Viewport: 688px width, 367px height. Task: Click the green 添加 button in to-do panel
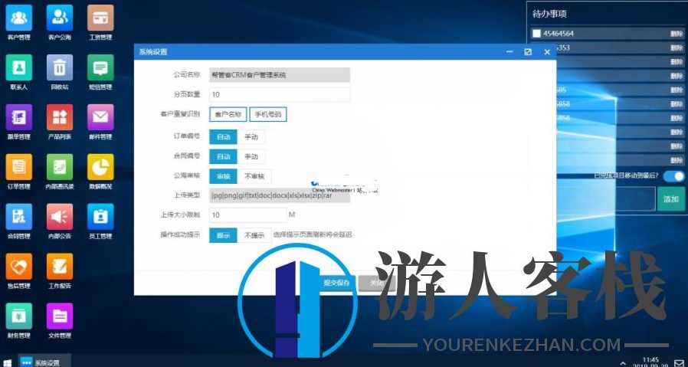click(x=671, y=199)
